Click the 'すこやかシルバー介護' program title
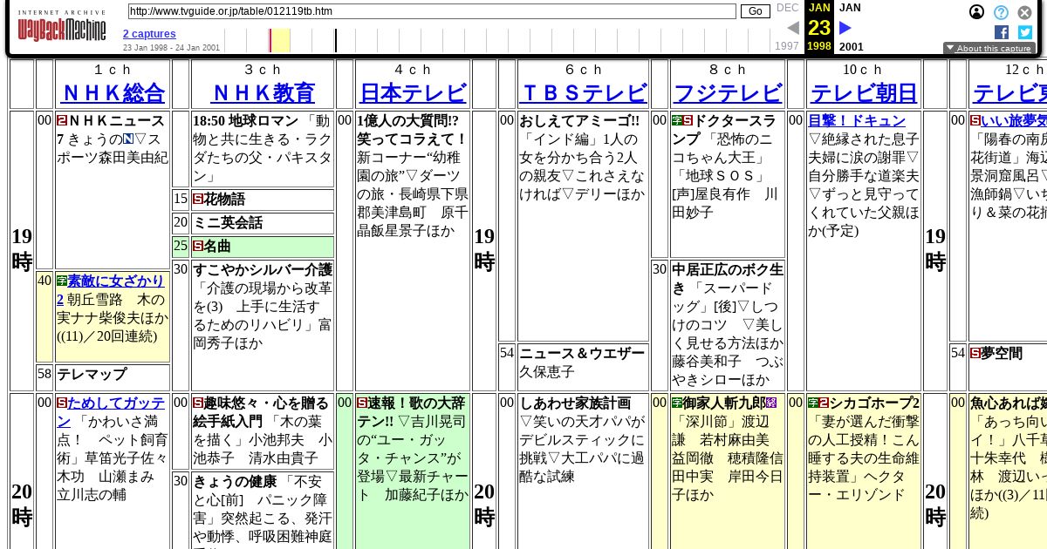The width and height of the screenshot is (1047, 549). pos(263,270)
